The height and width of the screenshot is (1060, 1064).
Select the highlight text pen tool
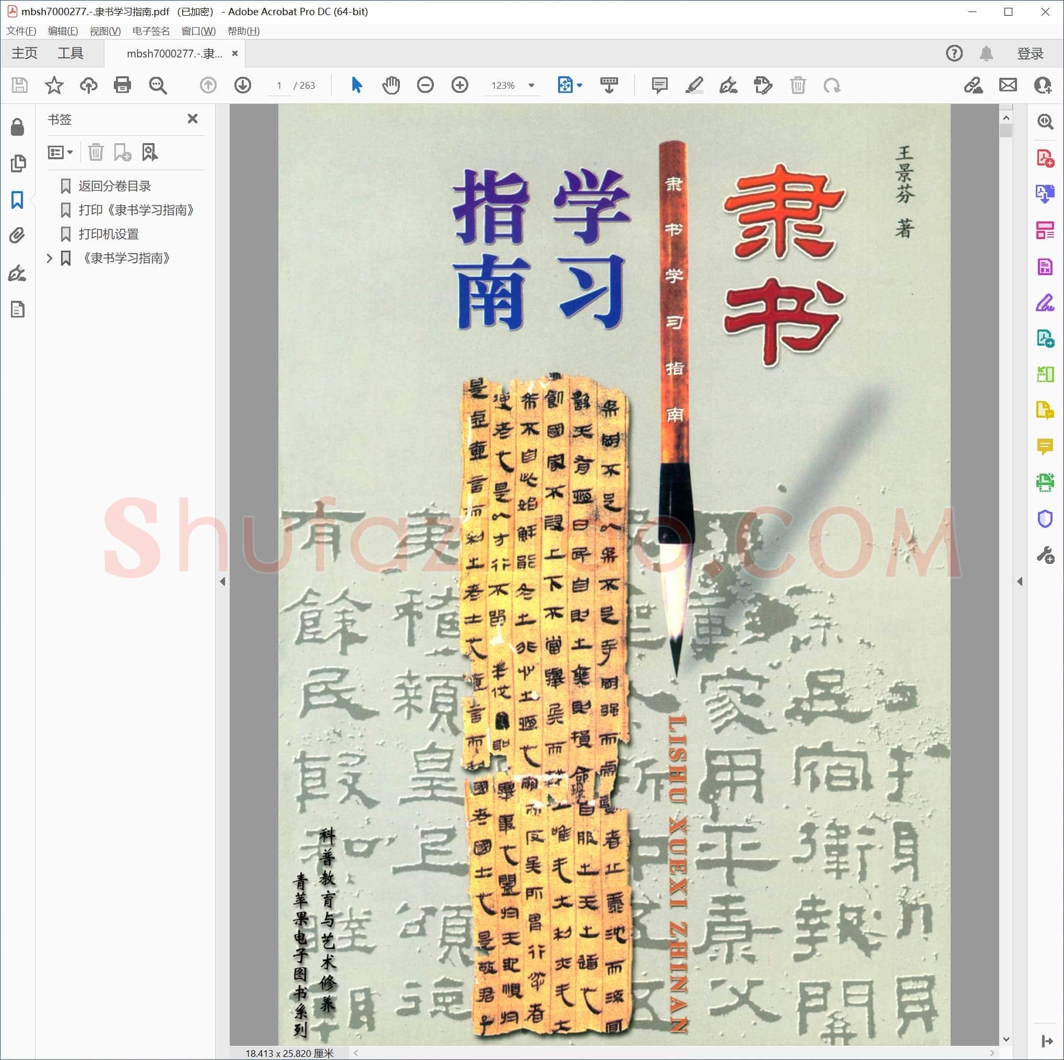694,86
